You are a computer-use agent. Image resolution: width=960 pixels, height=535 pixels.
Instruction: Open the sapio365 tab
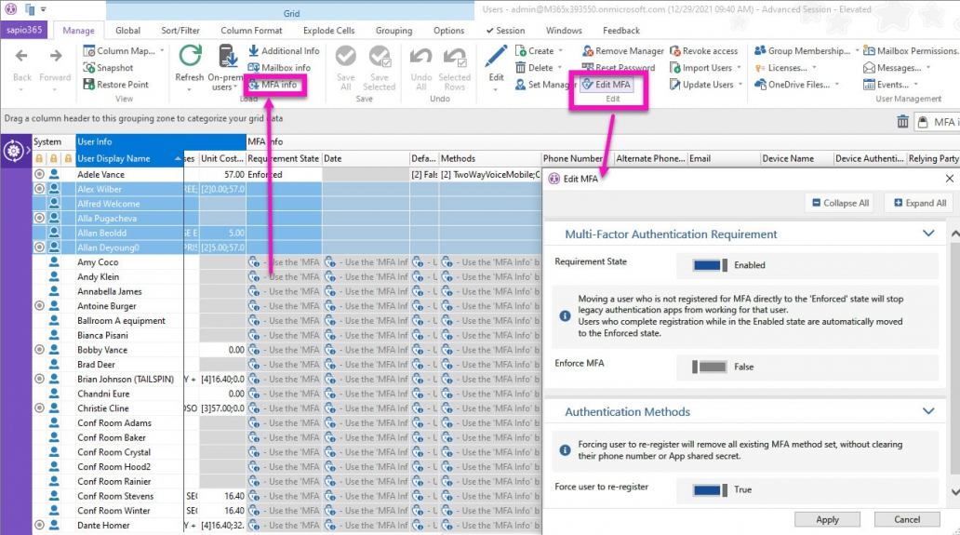pyautogui.click(x=24, y=30)
